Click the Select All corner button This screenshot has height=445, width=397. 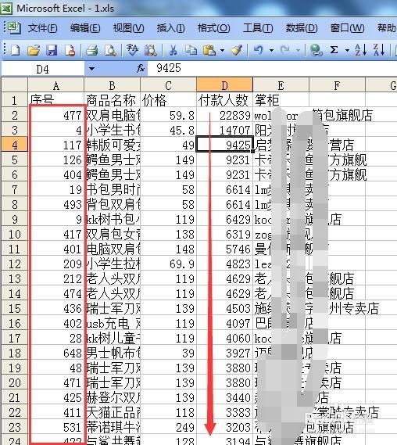click(15, 84)
